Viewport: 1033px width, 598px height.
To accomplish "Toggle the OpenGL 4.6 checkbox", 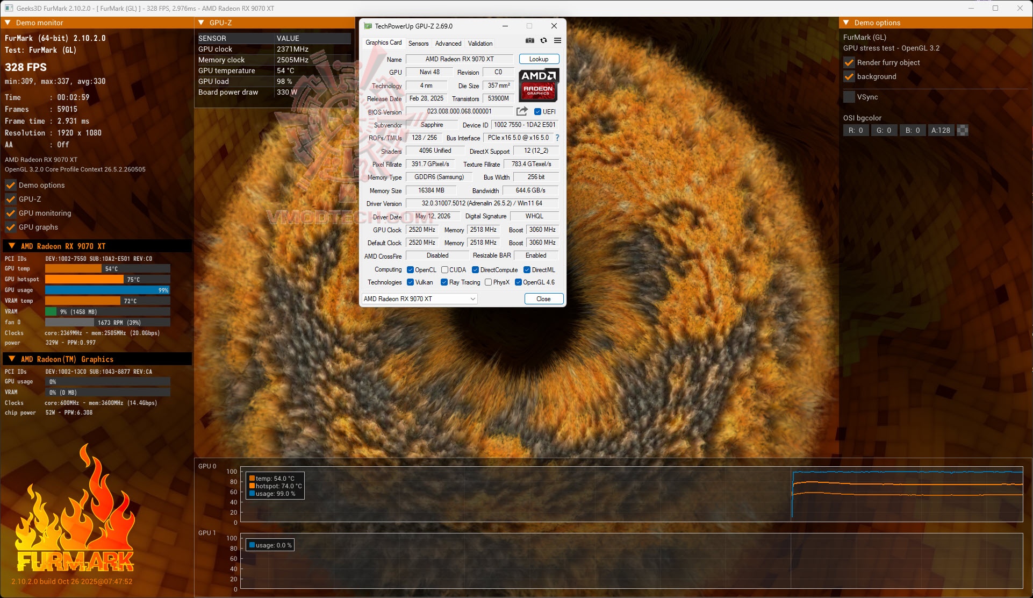I will (x=519, y=282).
